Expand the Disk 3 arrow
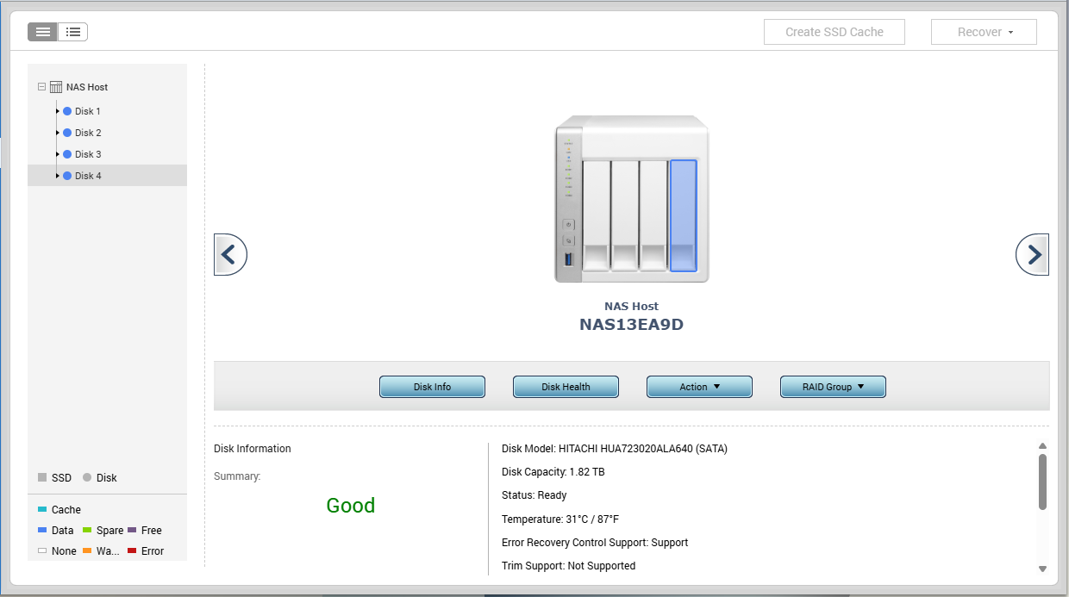The height and width of the screenshot is (597, 1069). coord(58,154)
